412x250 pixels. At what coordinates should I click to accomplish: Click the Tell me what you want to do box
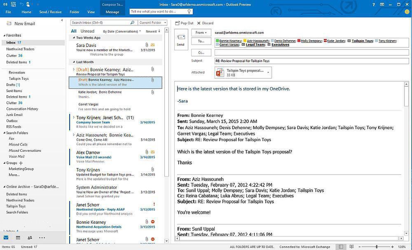coord(161,12)
